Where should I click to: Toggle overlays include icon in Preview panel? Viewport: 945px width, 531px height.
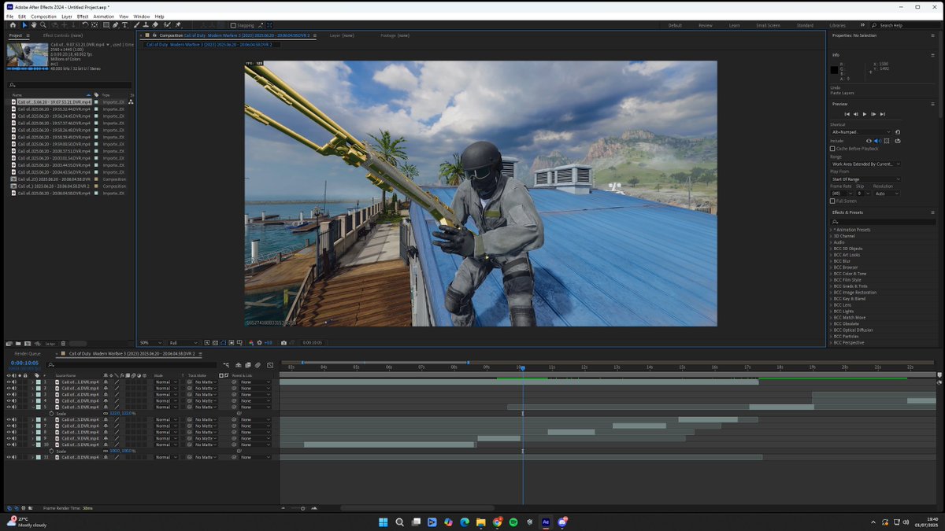pos(887,141)
